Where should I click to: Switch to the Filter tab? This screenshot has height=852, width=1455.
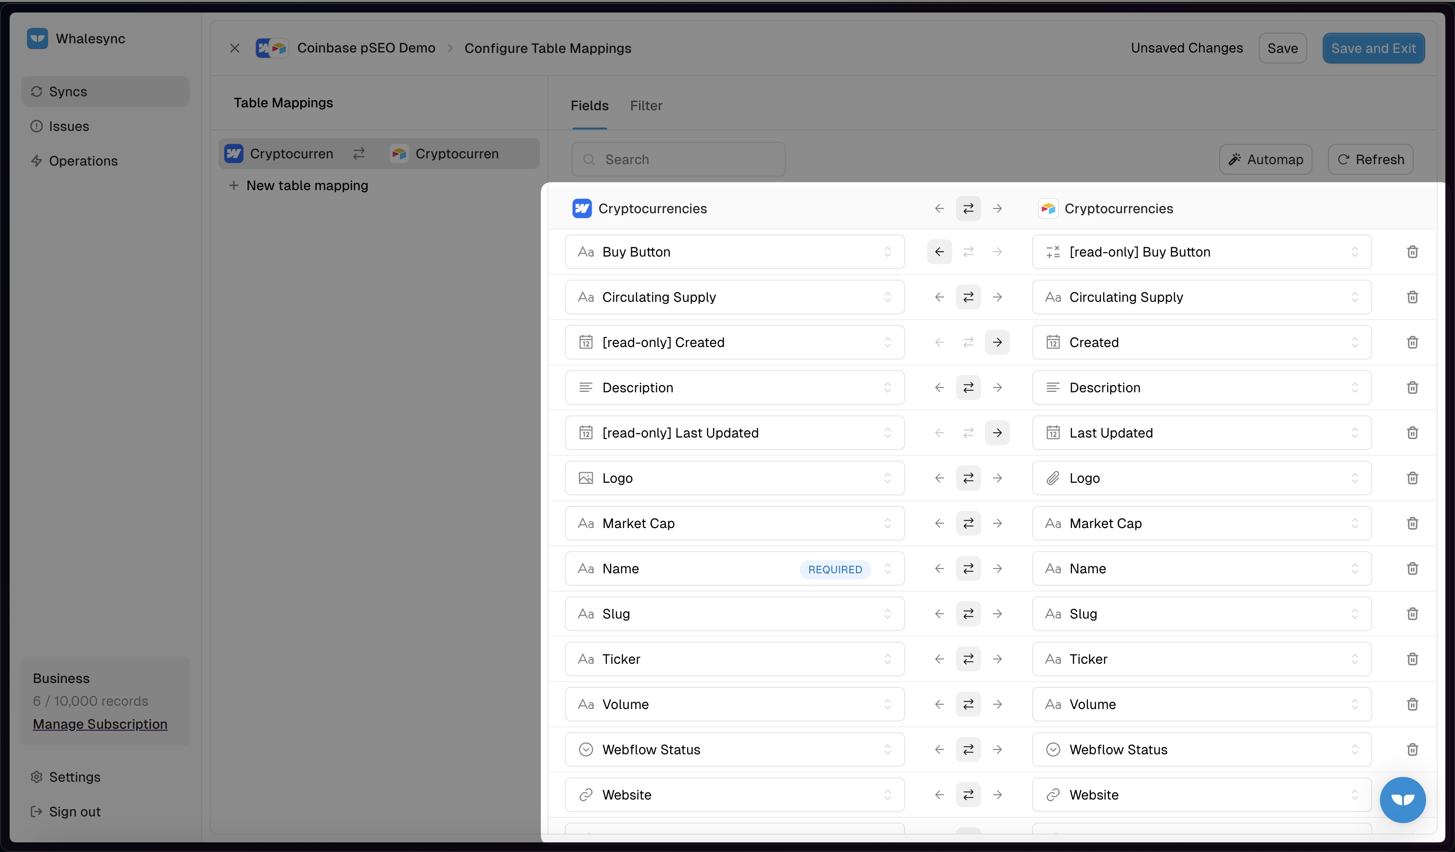(x=646, y=106)
